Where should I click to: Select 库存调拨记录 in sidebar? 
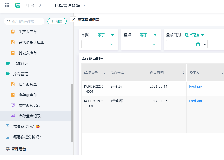tap(29, 105)
